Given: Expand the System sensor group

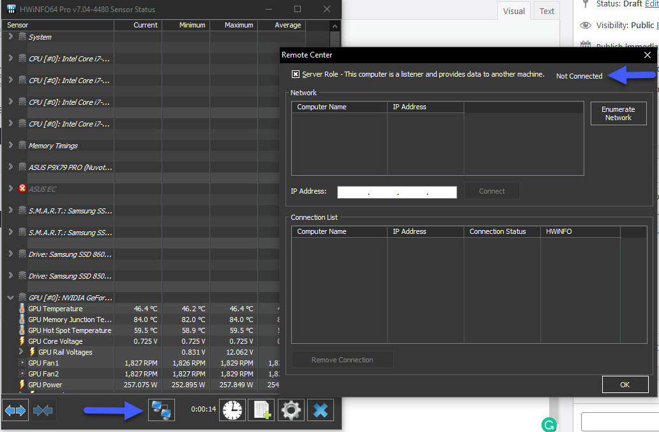Looking at the screenshot, I should point(10,36).
